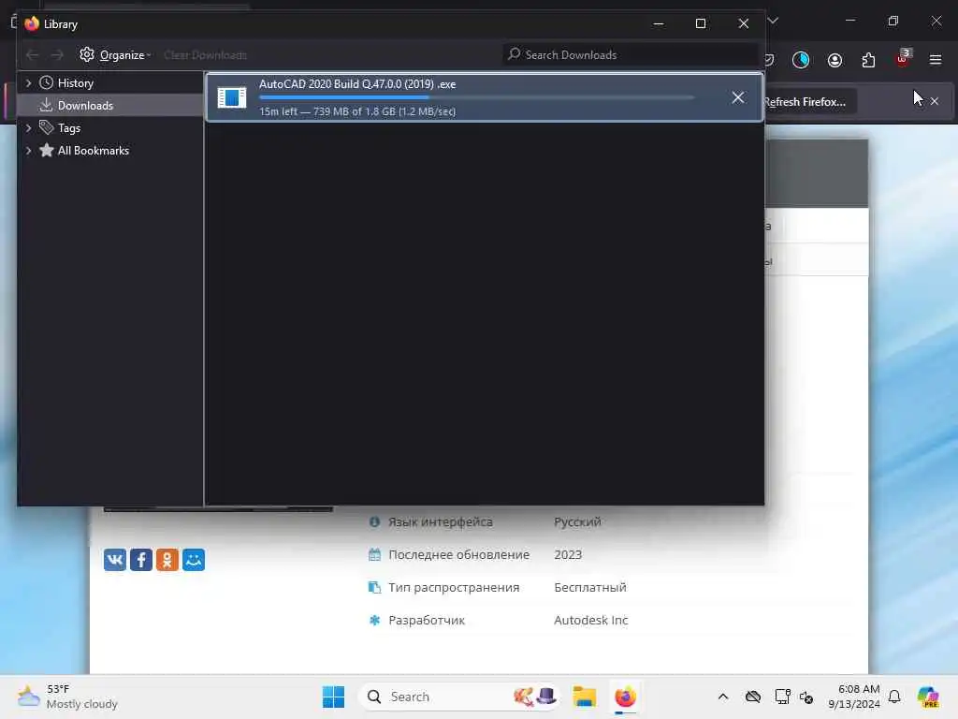Click the Разработчик label
The height and width of the screenshot is (719, 958).
pyautogui.click(x=427, y=620)
